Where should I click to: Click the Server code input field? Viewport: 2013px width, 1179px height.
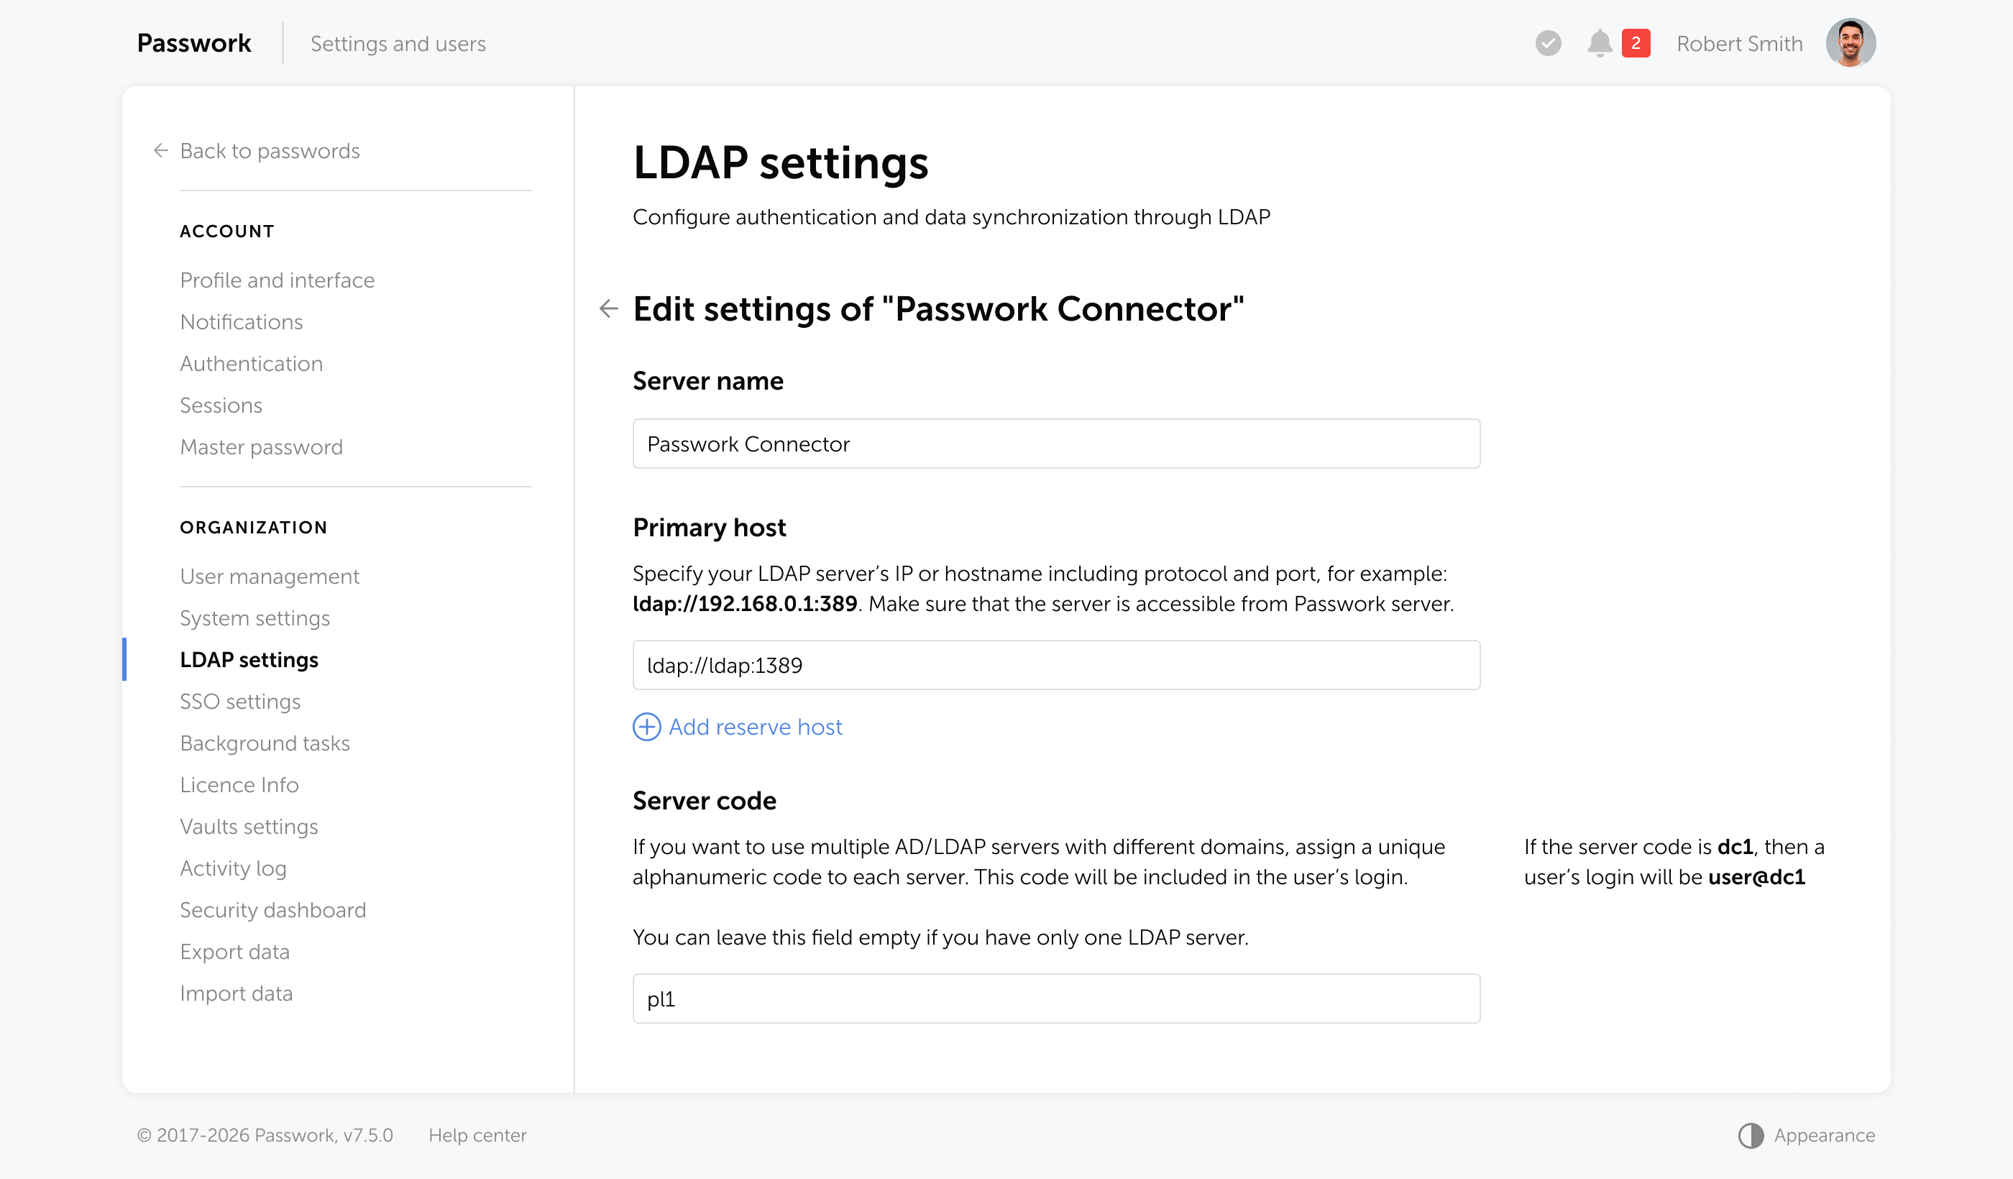[1055, 999]
